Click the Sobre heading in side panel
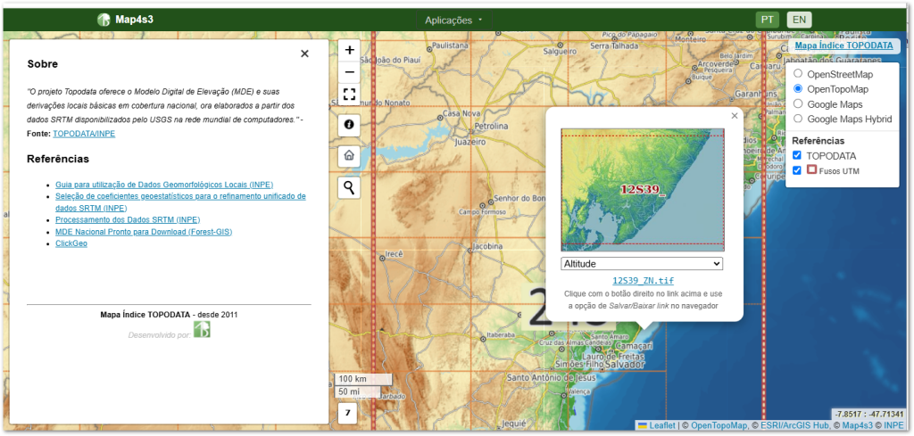Screen dimensions: 914x436 [43, 64]
